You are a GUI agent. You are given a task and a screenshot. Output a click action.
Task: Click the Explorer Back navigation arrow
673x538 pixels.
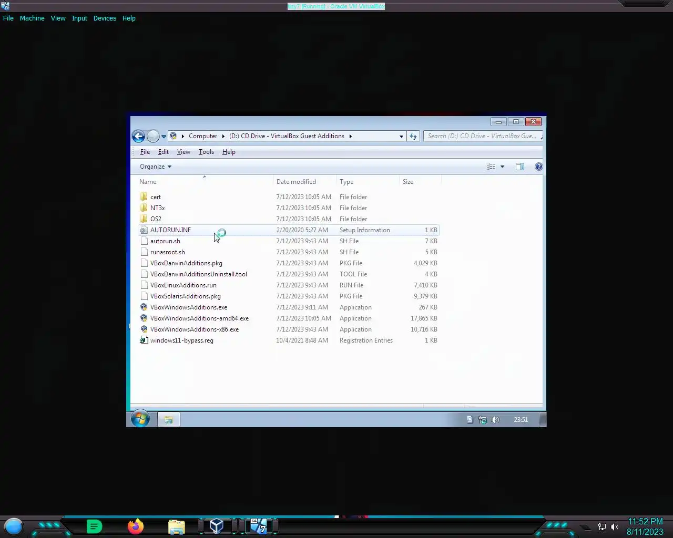click(x=138, y=136)
